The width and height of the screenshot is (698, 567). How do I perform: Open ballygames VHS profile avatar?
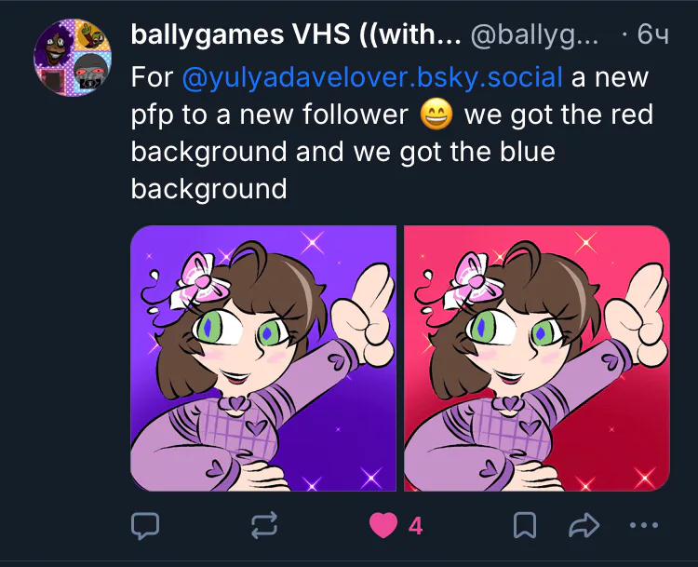[73, 58]
